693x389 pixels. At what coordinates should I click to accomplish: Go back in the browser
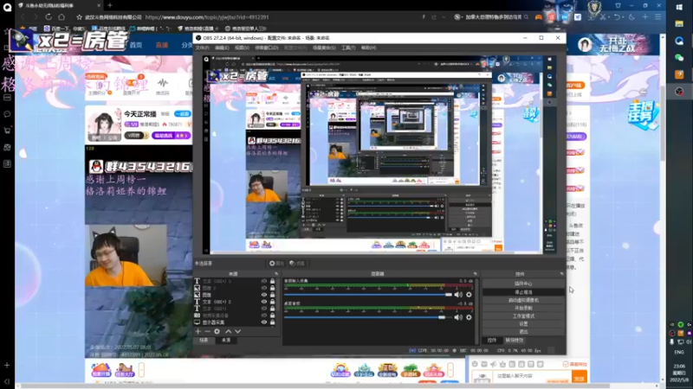pos(23,17)
